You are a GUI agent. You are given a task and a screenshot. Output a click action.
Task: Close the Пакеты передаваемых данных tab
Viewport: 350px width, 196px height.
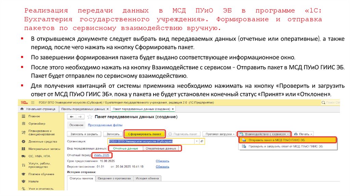pos(108,109)
